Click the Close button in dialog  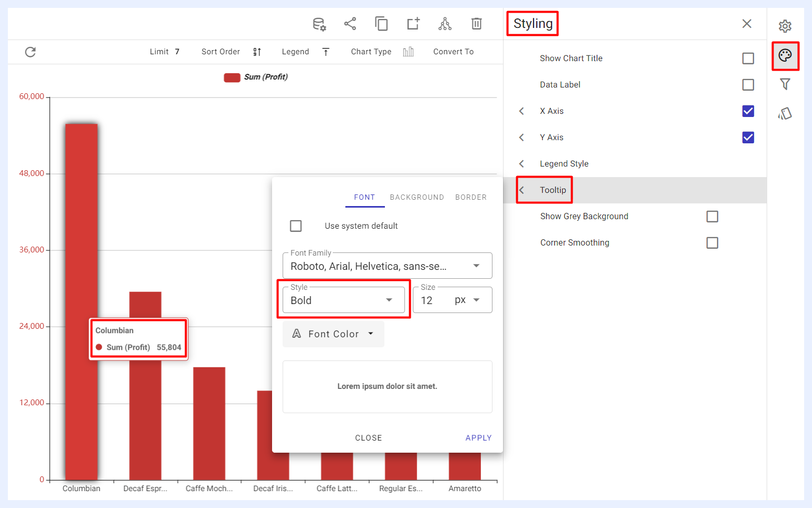pos(369,438)
